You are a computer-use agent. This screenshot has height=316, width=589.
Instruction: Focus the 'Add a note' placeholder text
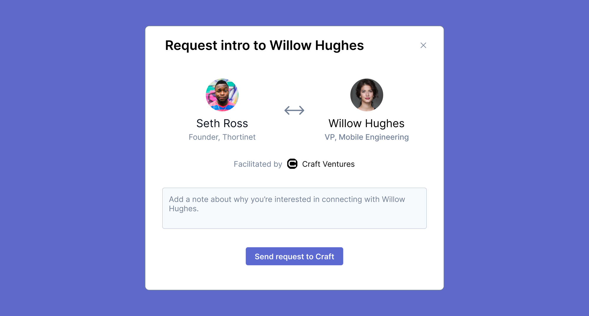tap(287, 204)
